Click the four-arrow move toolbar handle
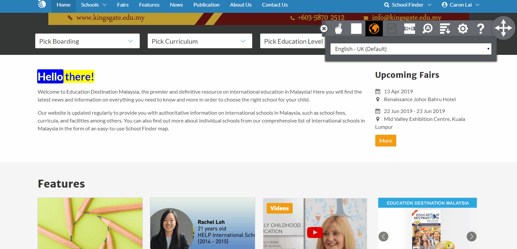 coord(503,28)
